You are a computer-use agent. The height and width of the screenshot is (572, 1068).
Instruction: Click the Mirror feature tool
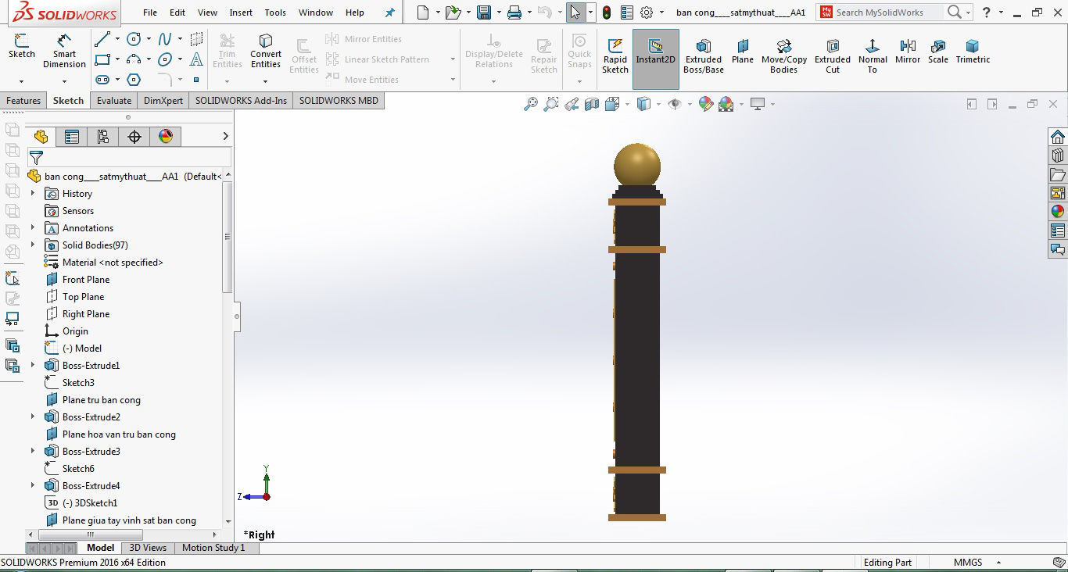(908, 52)
